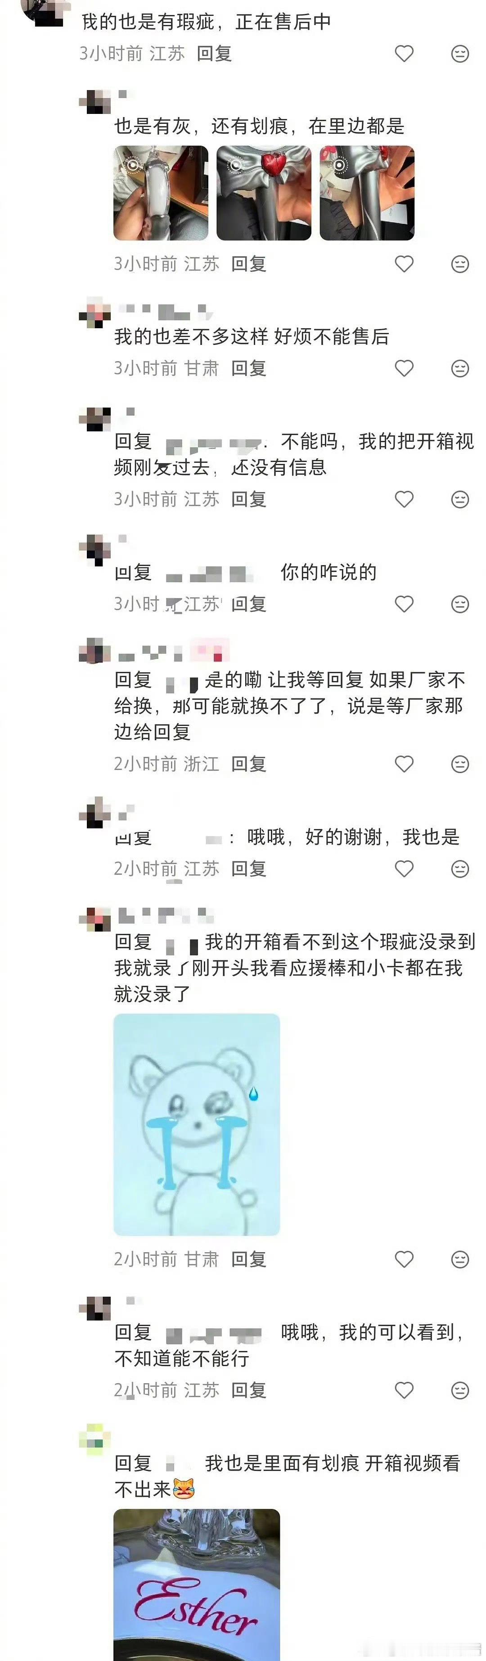486x1661 pixels.
Task: Like the comment '我的也是有瑕疵，正在售后中'
Action: (x=404, y=54)
